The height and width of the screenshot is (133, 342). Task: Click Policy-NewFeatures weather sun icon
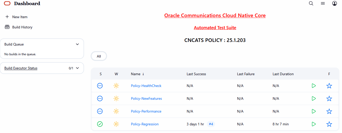116,98
